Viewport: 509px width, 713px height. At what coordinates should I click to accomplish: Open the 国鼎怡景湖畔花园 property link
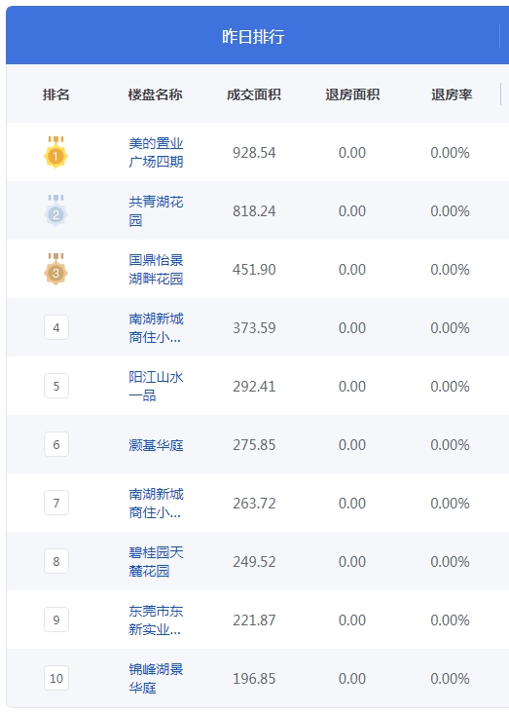[x=156, y=269]
